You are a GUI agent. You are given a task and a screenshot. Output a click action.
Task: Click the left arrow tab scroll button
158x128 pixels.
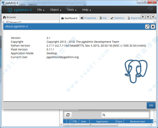coord(143,17)
